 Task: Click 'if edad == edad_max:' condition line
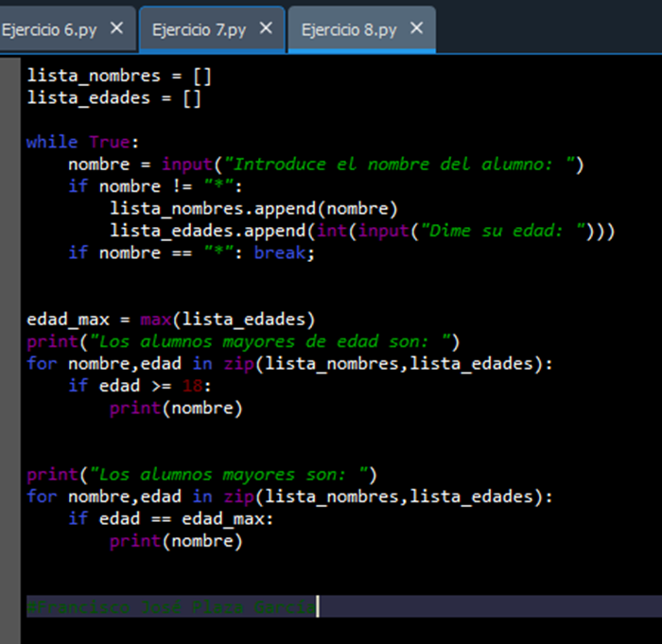point(170,518)
